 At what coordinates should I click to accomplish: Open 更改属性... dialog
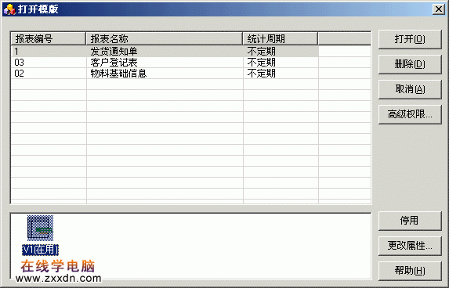(410, 246)
